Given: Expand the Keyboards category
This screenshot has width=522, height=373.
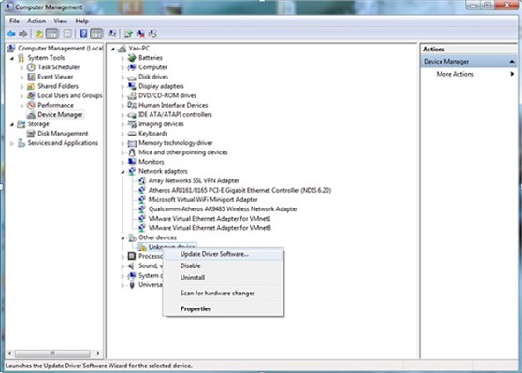Looking at the screenshot, I should [123, 134].
